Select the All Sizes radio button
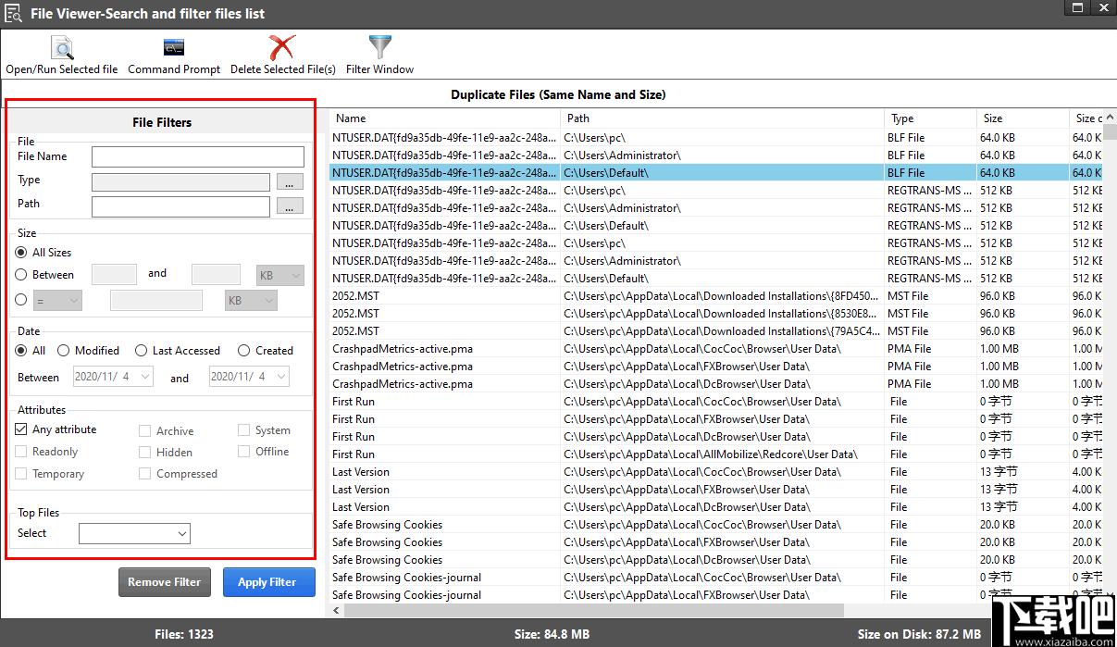This screenshot has width=1117, height=647. [x=21, y=252]
